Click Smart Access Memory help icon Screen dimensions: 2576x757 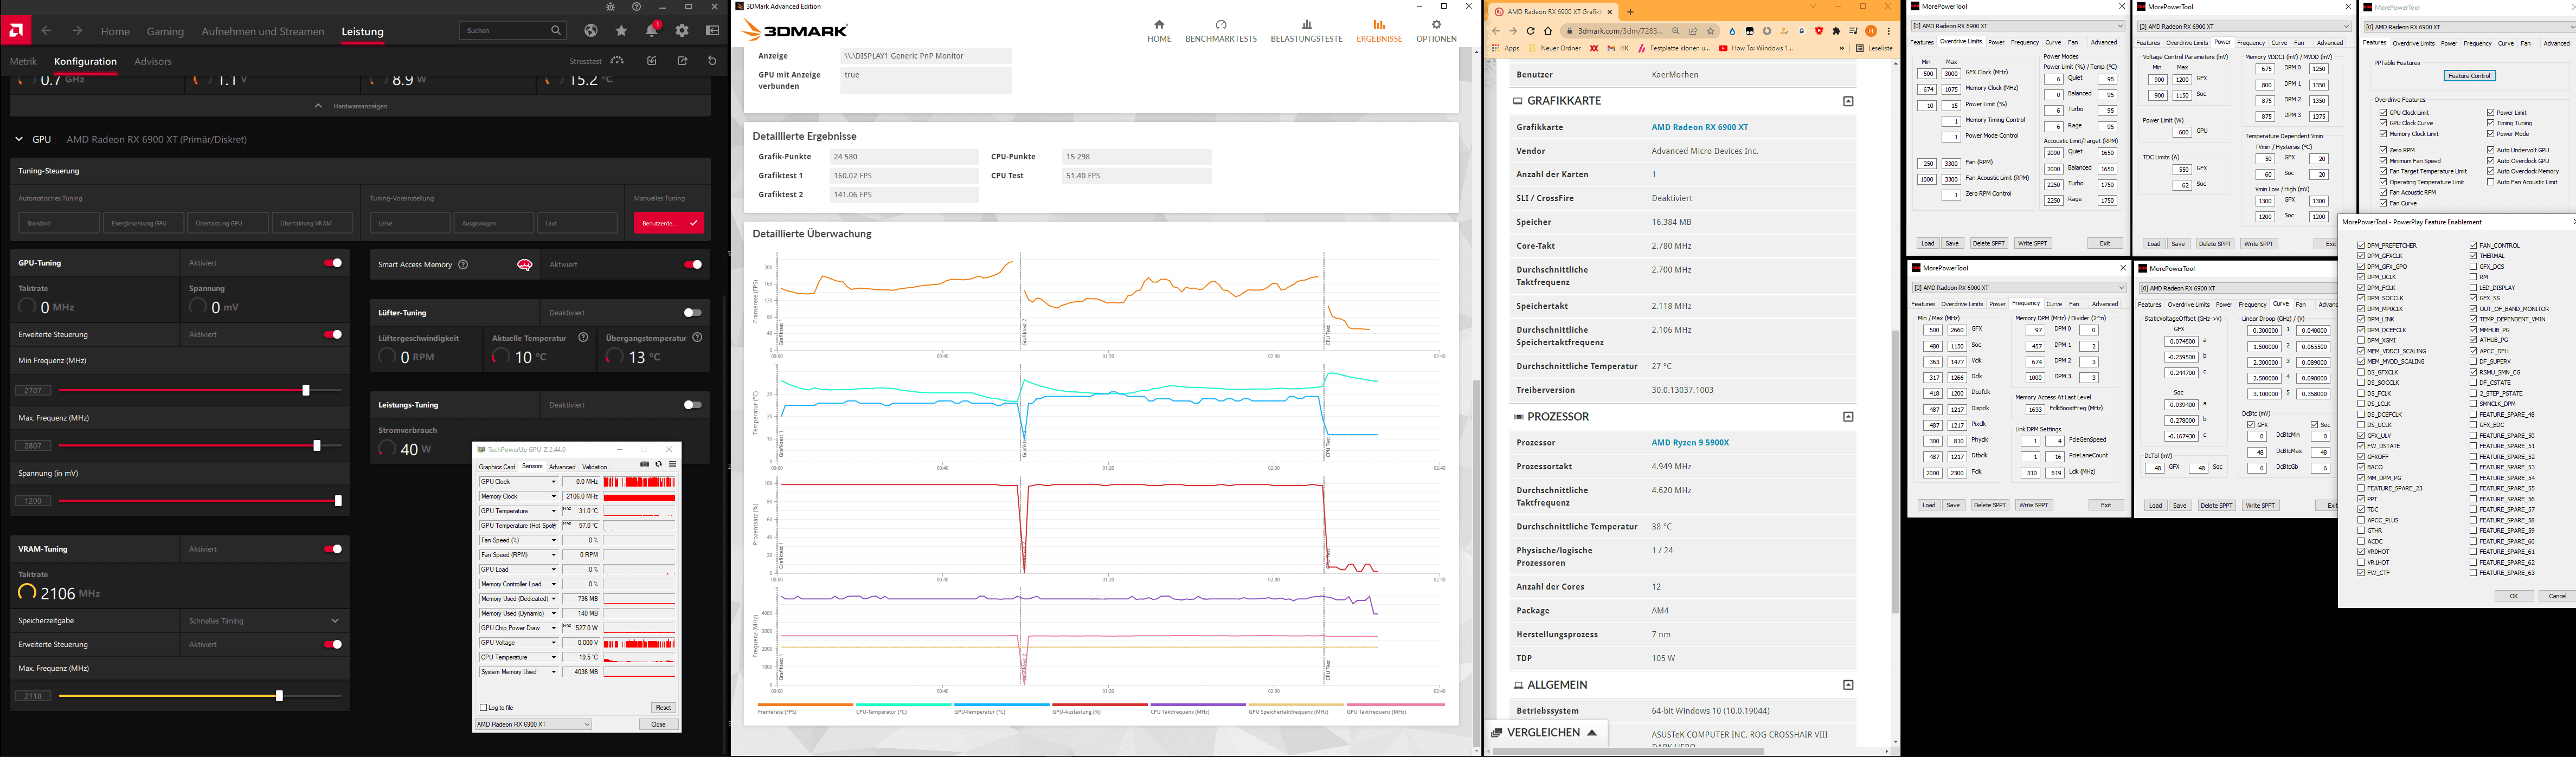pyautogui.click(x=463, y=265)
